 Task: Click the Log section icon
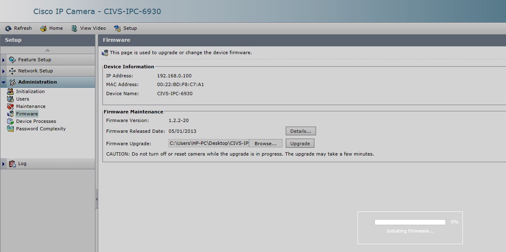point(12,164)
